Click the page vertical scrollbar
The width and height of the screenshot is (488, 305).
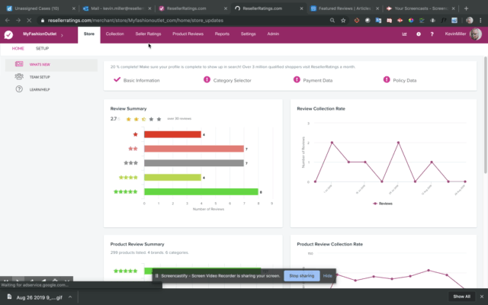485,115
